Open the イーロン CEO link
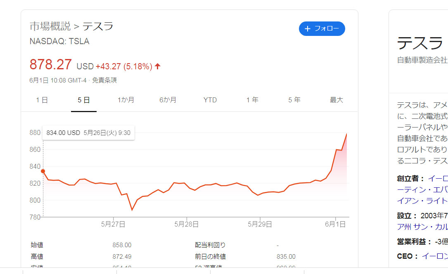Viewport: 448px width, 274px height. (435, 256)
